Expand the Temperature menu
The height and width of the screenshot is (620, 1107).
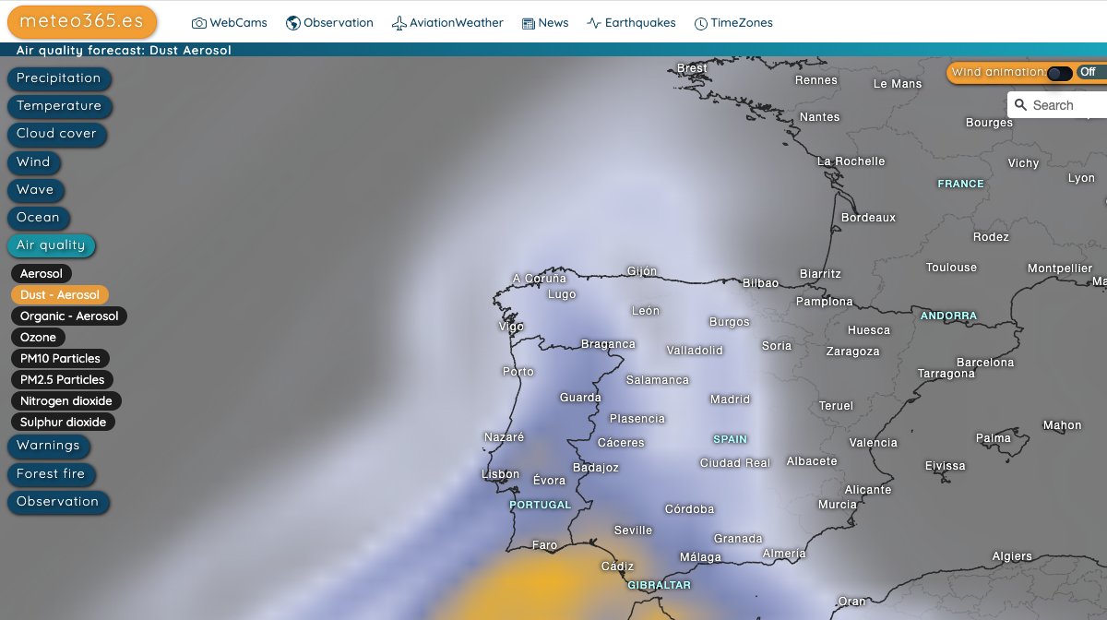coord(60,106)
